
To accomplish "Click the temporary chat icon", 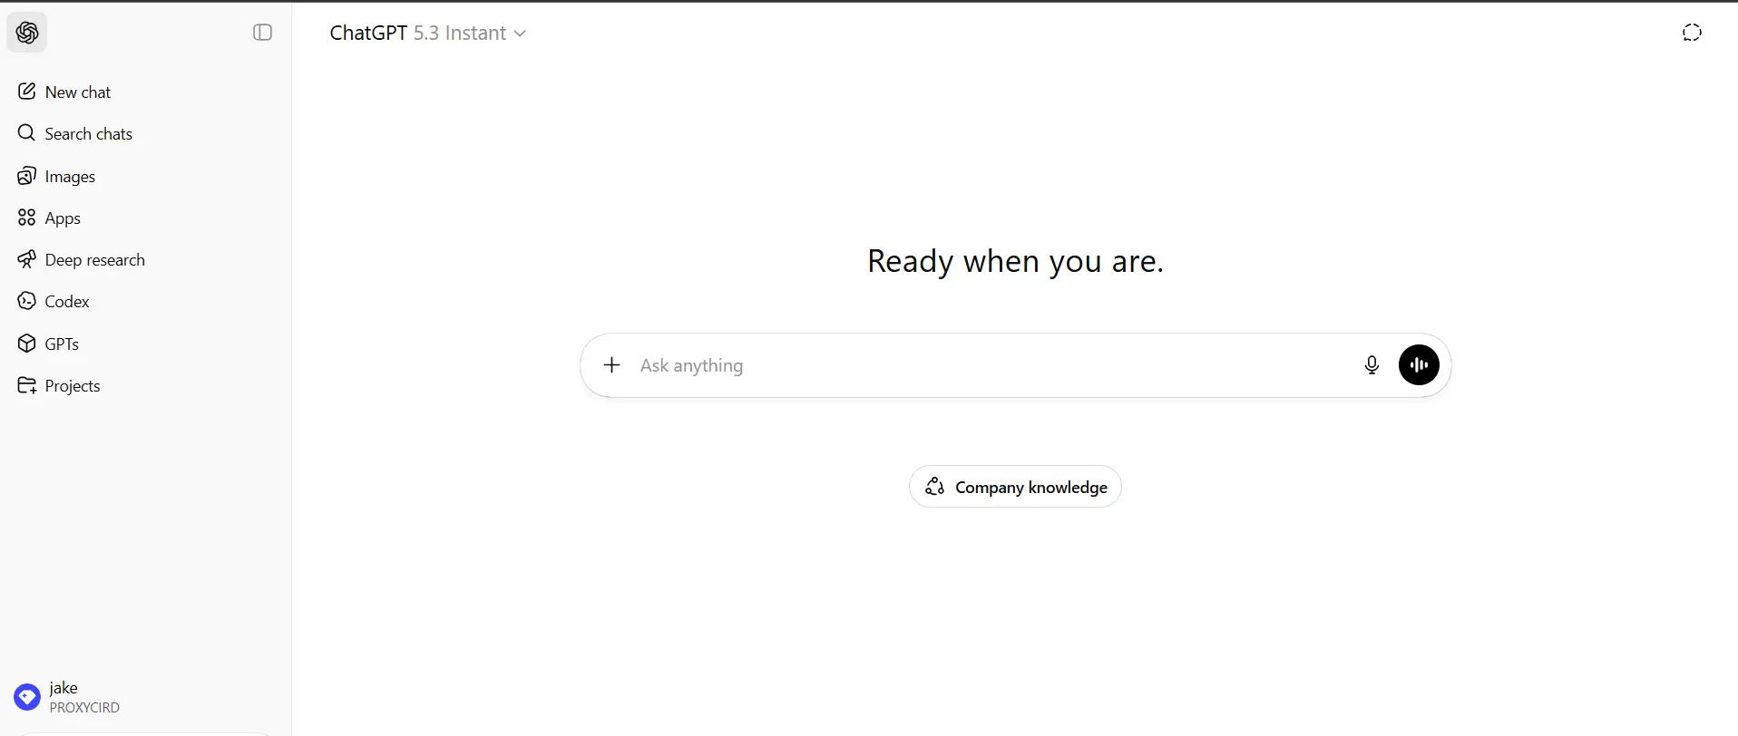I will click(1692, 33).
